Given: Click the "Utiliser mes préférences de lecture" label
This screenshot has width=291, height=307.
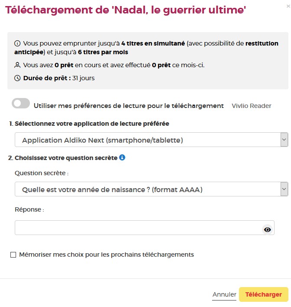Looking at the screenshot, I should click(x=128, y=106).
